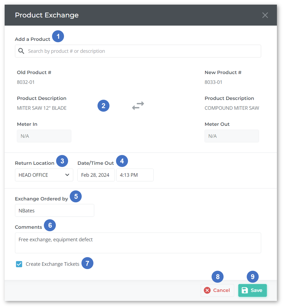Click the swap arrows exchange icon
Viewport: 284px width, 308px height.
point(138,106)
